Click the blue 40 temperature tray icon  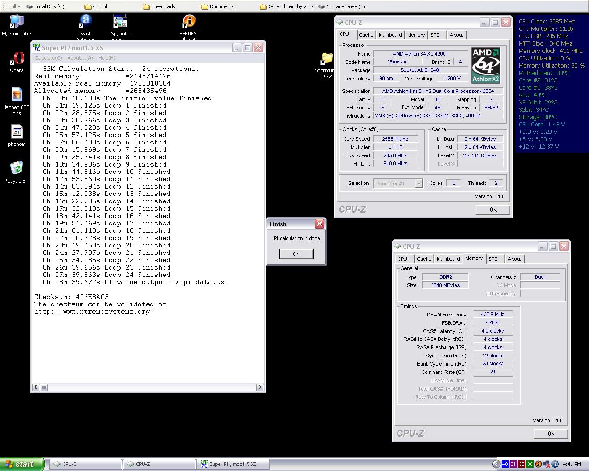pos(505,464)
